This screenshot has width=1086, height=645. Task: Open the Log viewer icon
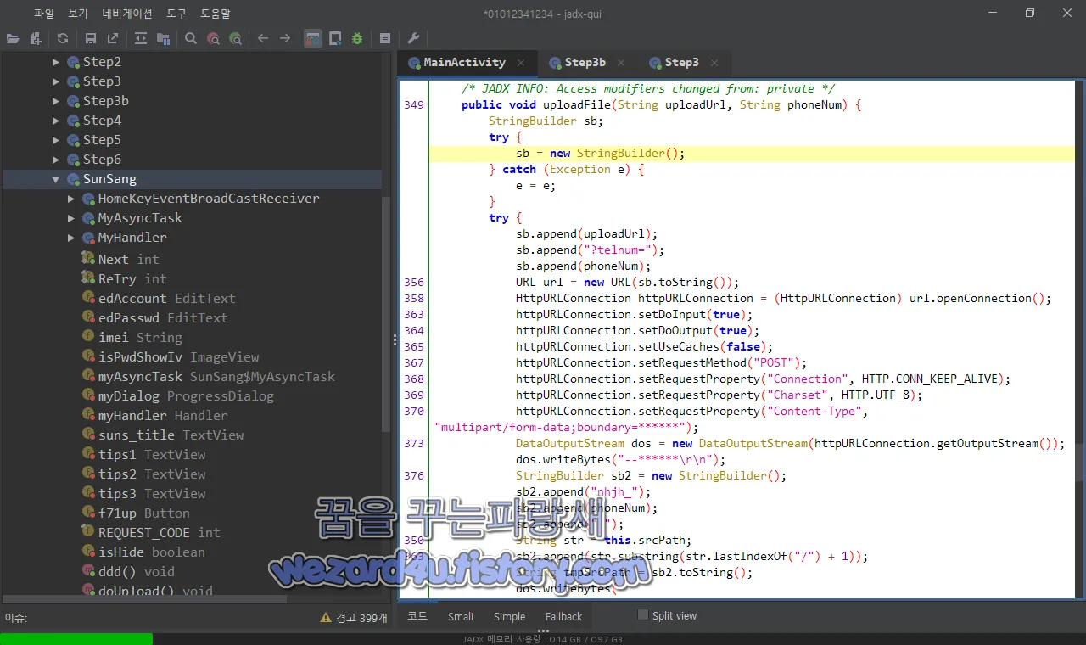pos(385,38)
